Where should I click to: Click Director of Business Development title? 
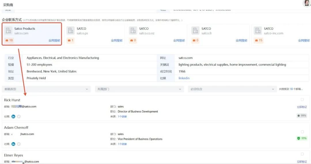pyautogui.click(x=138, y=111)
